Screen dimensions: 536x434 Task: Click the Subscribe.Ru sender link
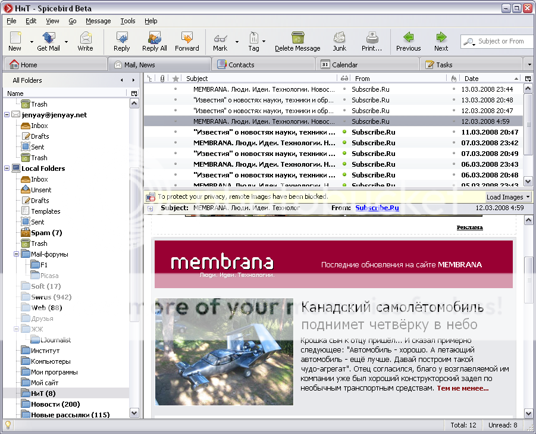pos(377,208)
